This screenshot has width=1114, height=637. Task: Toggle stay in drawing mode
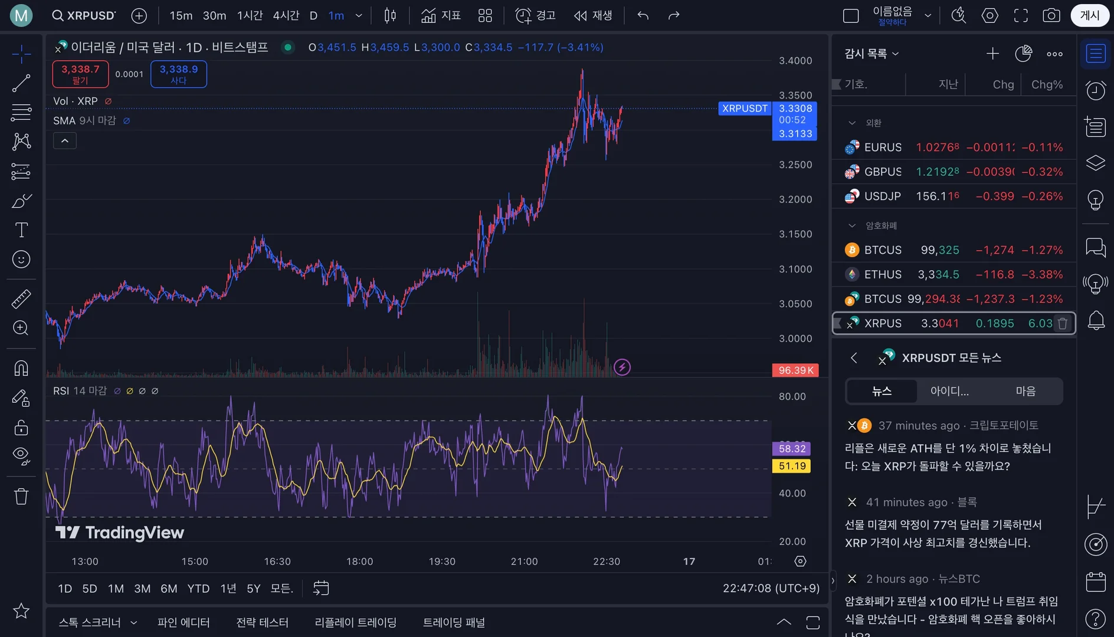point(21,398)
